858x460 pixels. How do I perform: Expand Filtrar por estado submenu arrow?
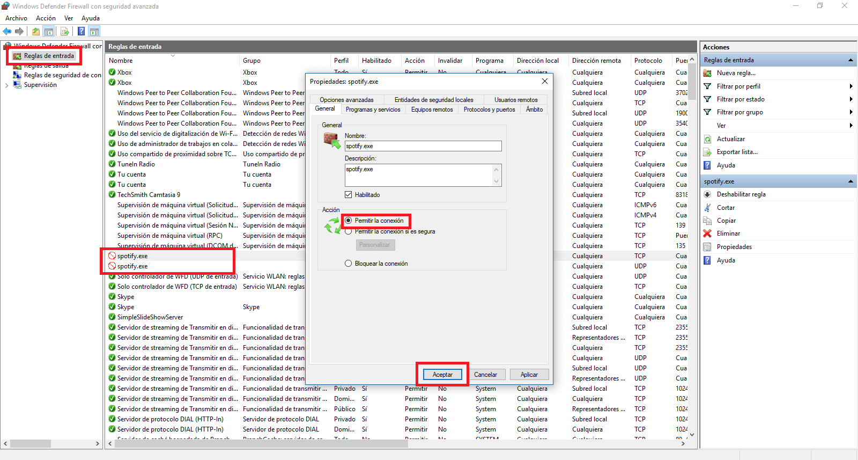851,99
